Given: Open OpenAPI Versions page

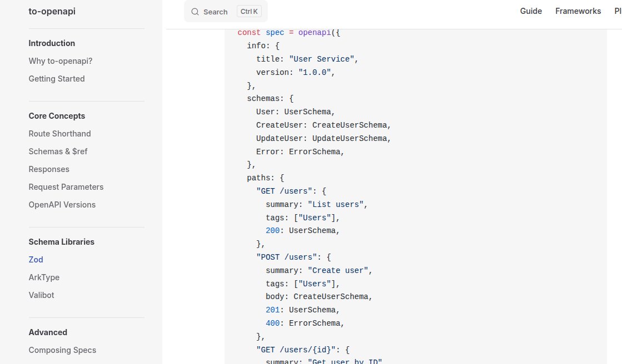Looking at the screenshot, I should pyautogui.click(x=62, y=205).
